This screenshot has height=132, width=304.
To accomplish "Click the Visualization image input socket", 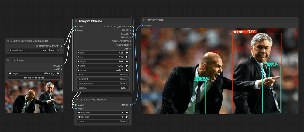I will tap(76, 109).
